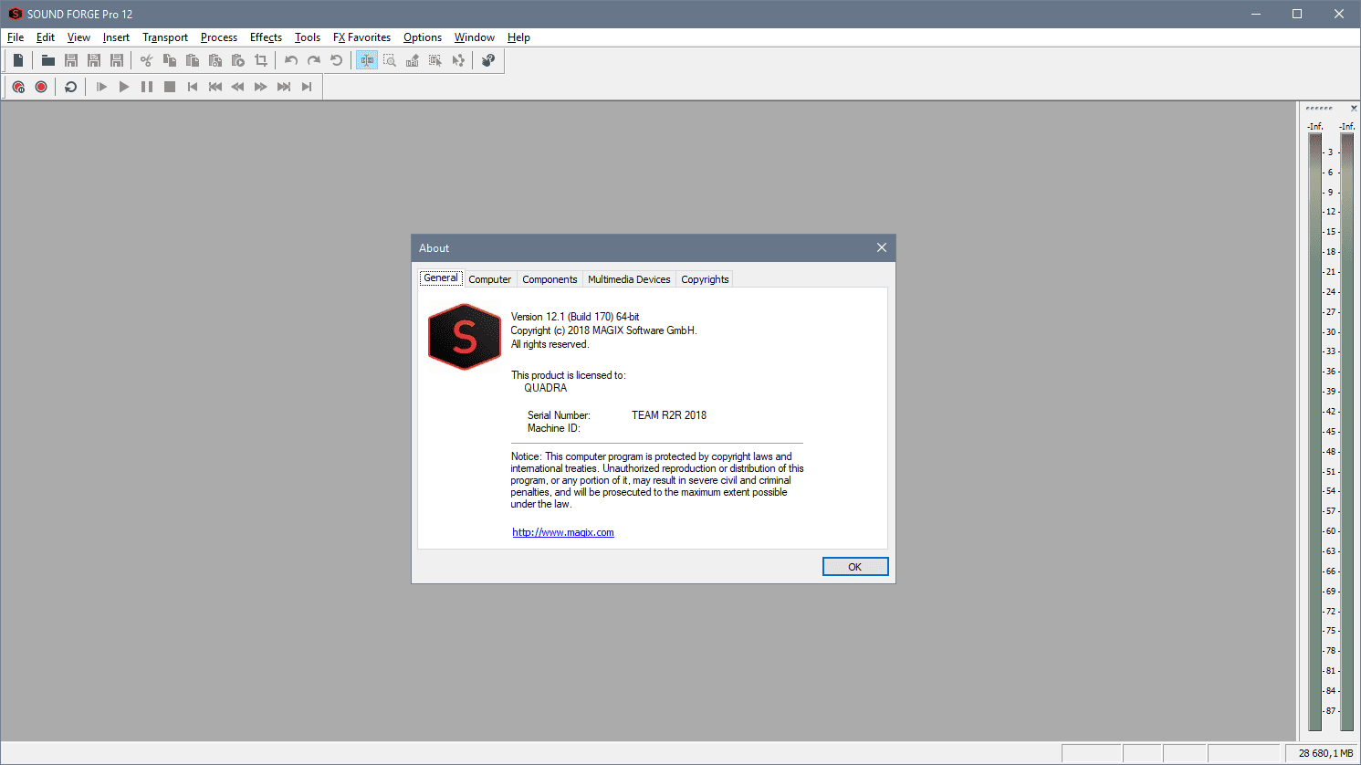This screenshot has height=765, width=1361.
Task: Select the Pencil tool
Action: tap(413, 60)
